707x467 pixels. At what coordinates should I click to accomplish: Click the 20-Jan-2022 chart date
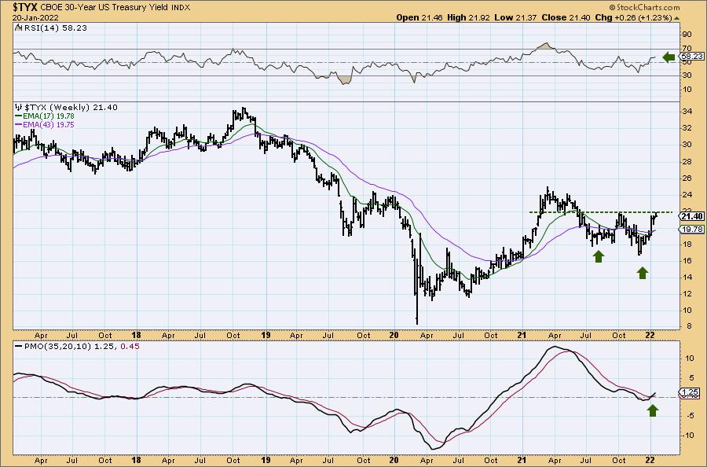[x=35, y=17]
